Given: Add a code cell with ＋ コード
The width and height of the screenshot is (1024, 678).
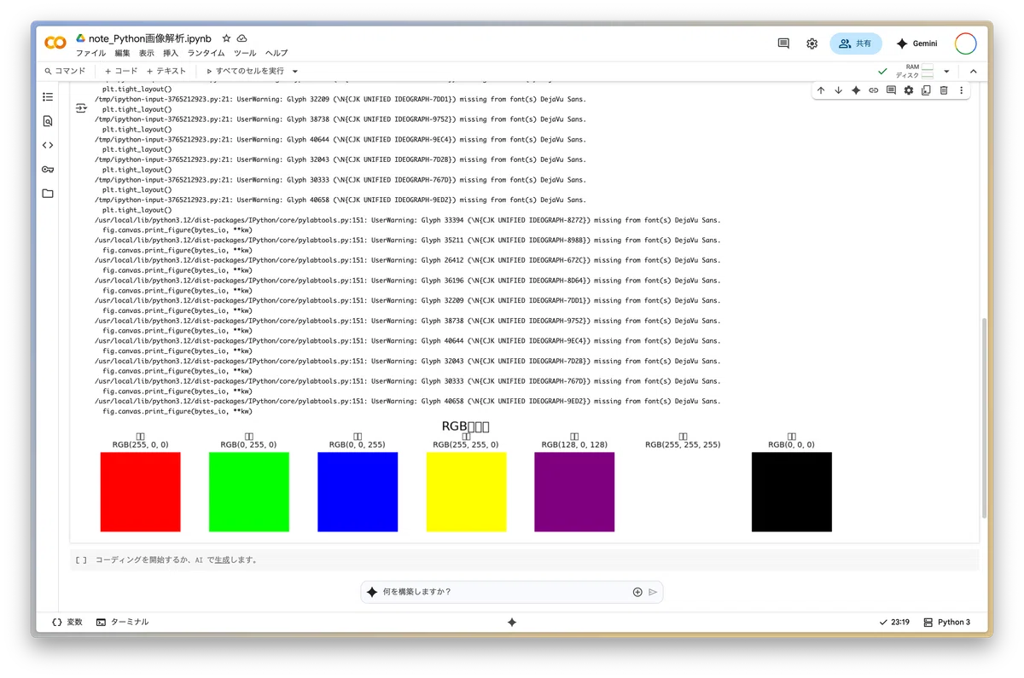Looking at the screenshot, I should coord(120,72).
